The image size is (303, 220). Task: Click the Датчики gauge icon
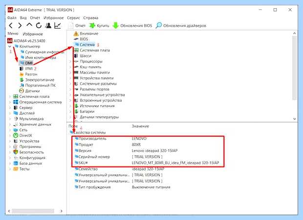(22, 91)
